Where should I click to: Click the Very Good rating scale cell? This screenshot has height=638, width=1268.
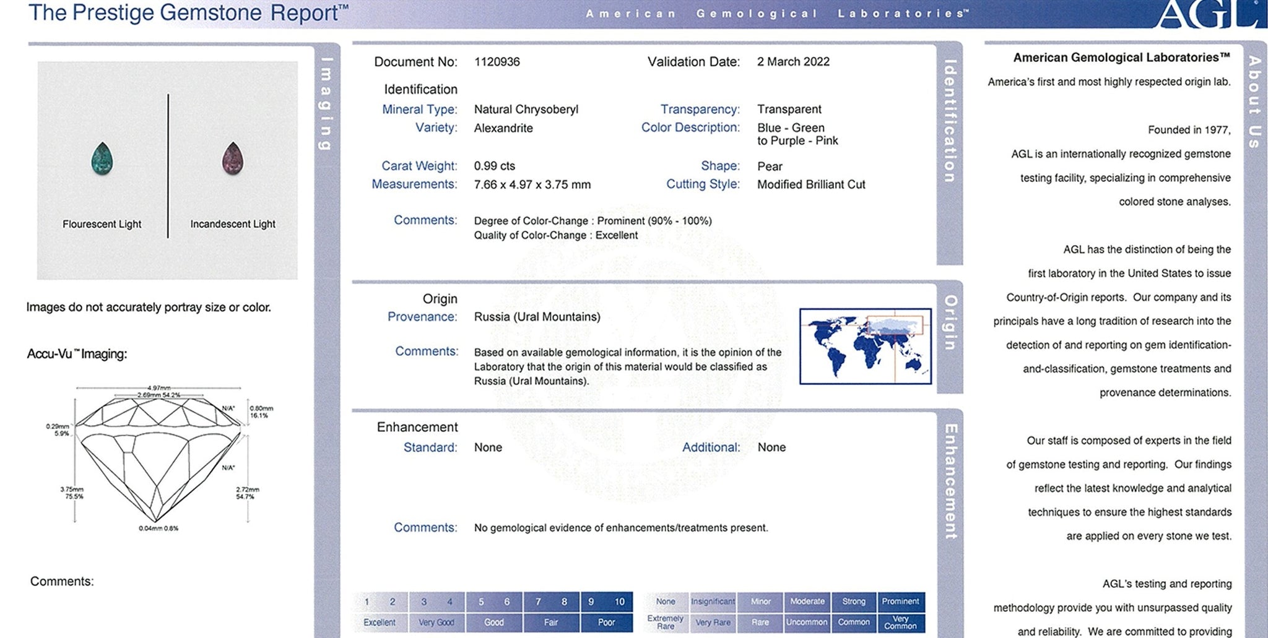(x=436, y=623)
